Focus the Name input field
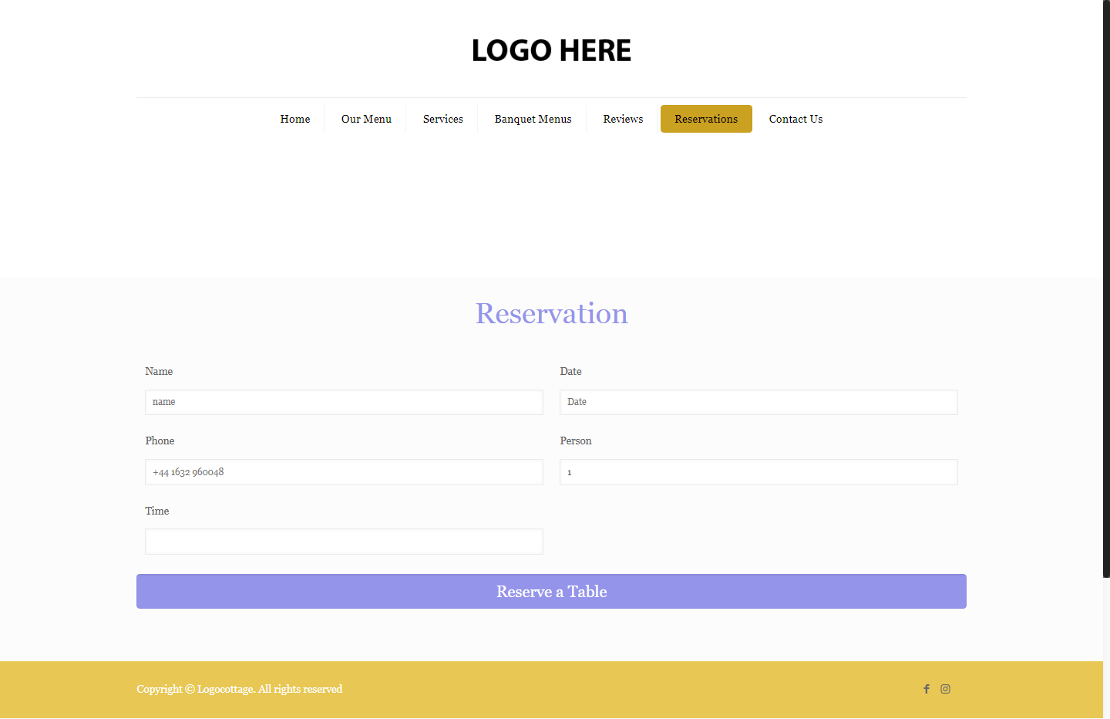 point(344,402)
